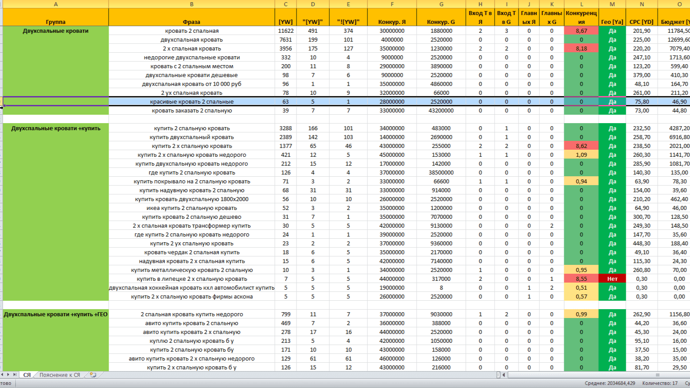Screen dimensions: 690x388
Task: Switch to the Пояснение к СЯ sheet tab
Action: 59,375
